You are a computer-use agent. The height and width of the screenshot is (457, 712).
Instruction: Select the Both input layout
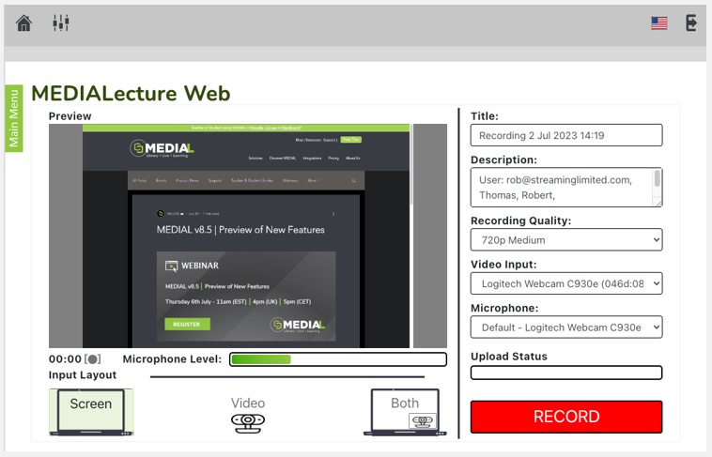click(405, 412)
